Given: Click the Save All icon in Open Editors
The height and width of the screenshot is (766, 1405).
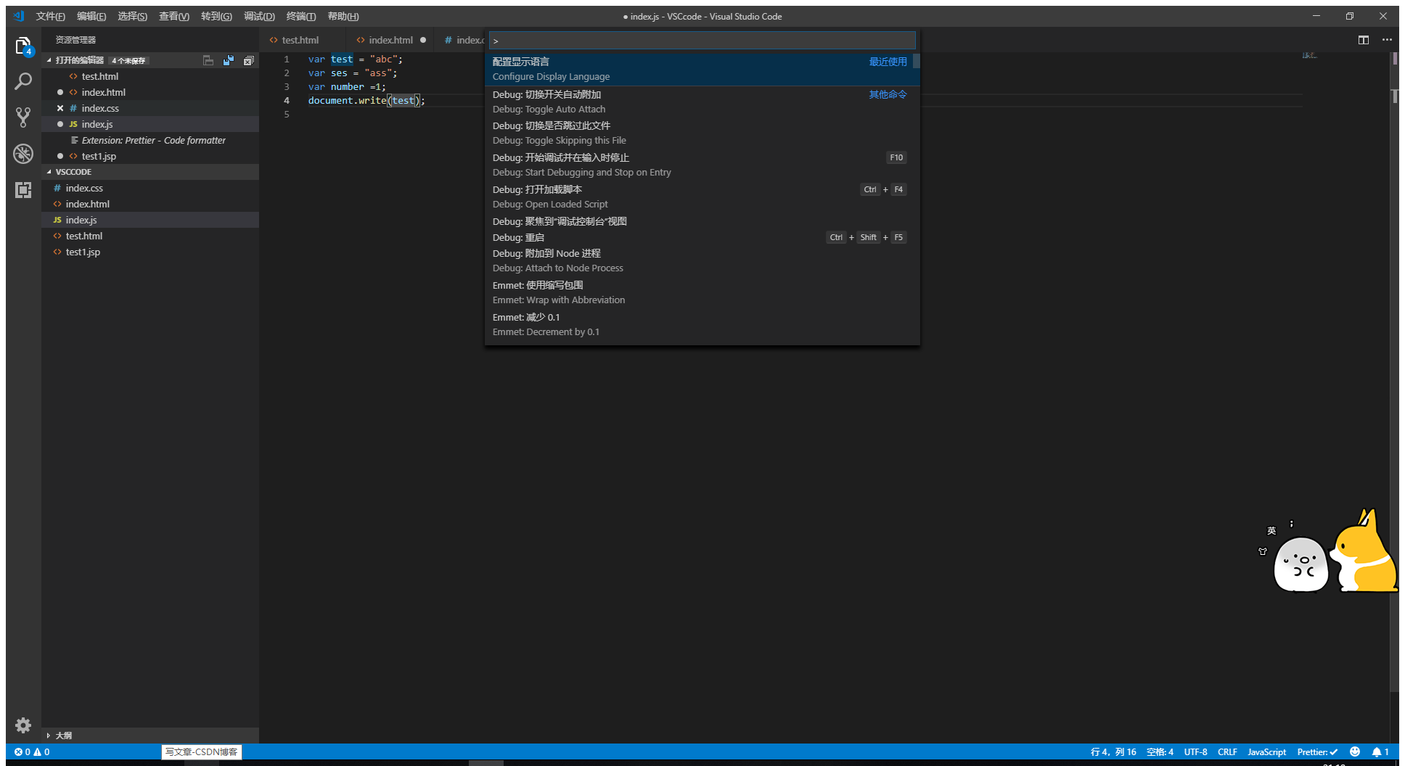Looking at the screenshot, I should coord(229,60).
